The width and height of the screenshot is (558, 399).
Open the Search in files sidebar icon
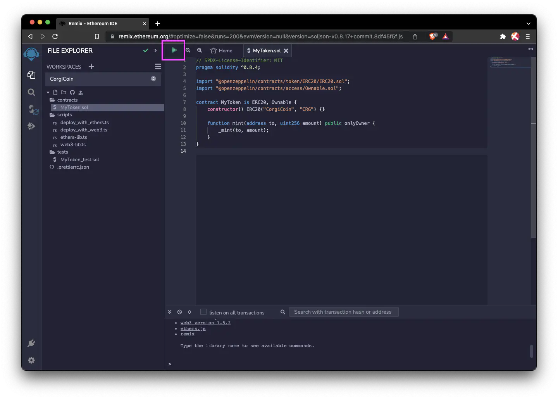click(31, 92)
